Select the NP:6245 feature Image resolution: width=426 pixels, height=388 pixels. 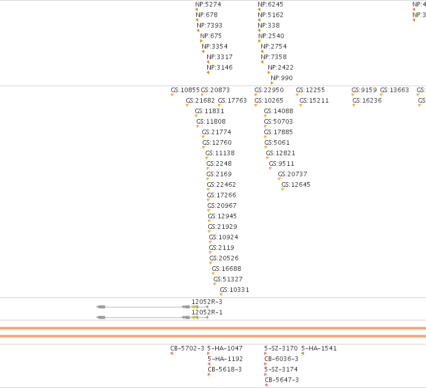click(x=270, y=5)
